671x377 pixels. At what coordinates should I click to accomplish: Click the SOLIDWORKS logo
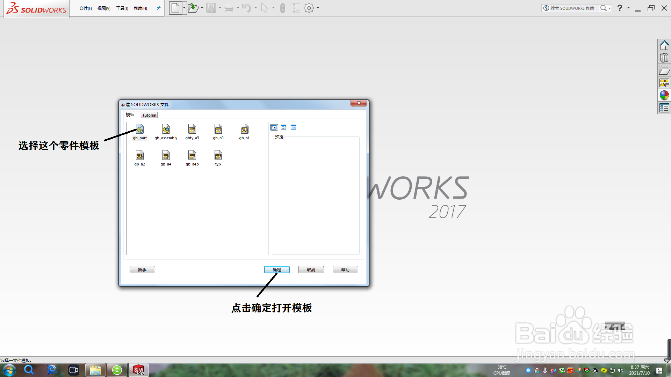click(x=36, y=8)
